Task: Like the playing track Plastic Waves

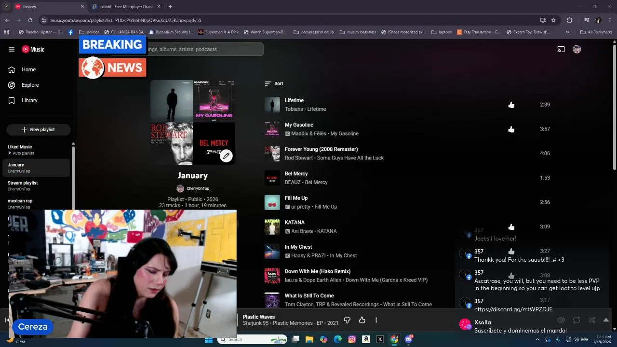Action: coord(362,320)
